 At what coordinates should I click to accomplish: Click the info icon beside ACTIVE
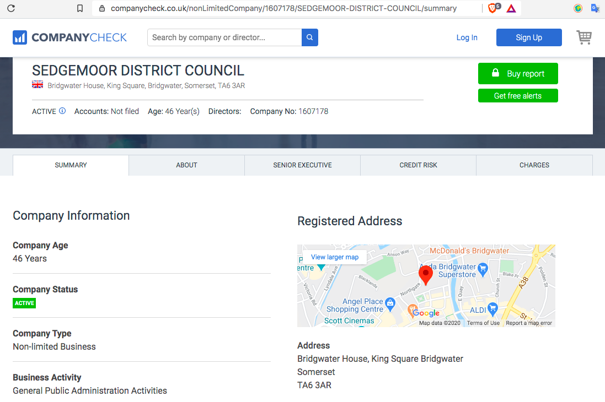[62, 111]
